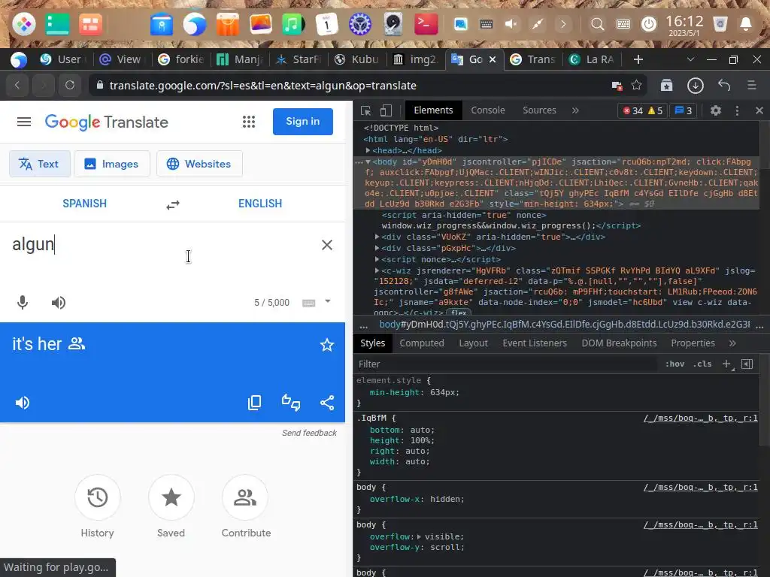Open the DOM Breakpoints tab
This screenshot has width=770, height=577.
point(619,343)
